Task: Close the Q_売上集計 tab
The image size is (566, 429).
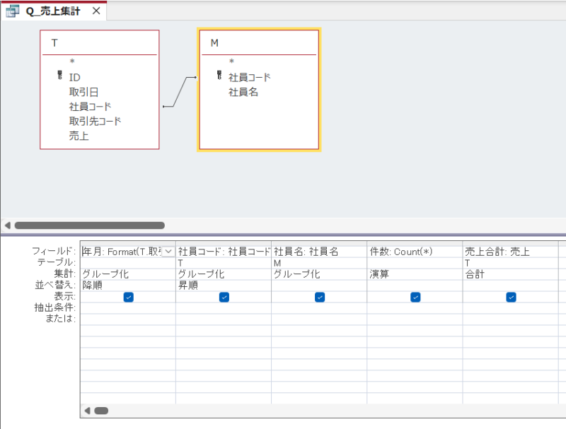Action: [96, 11]
